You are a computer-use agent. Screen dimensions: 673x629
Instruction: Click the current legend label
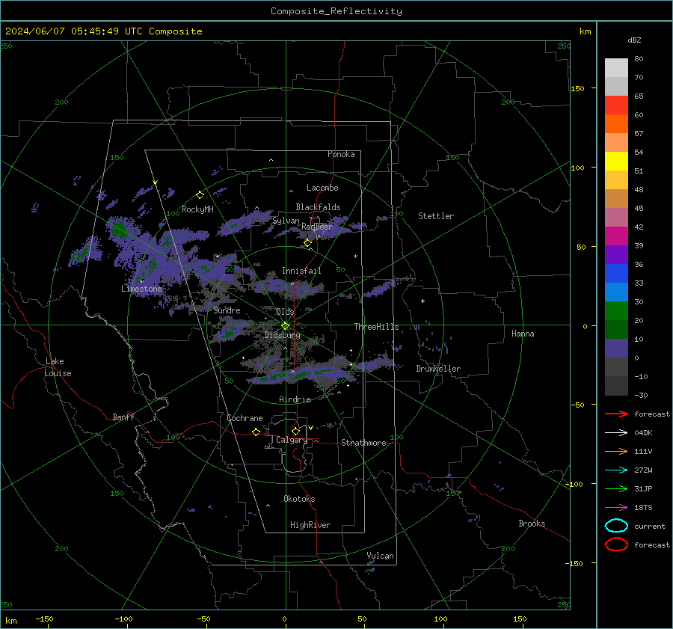650,526
